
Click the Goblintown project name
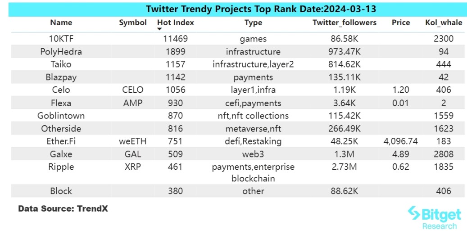point(61,116)
